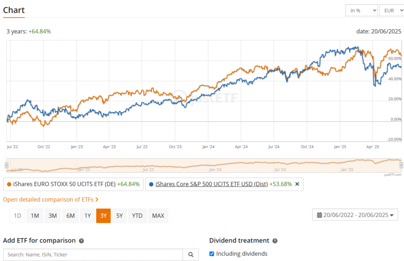Click the Apr '25 x-axis label

pos(372,146)
